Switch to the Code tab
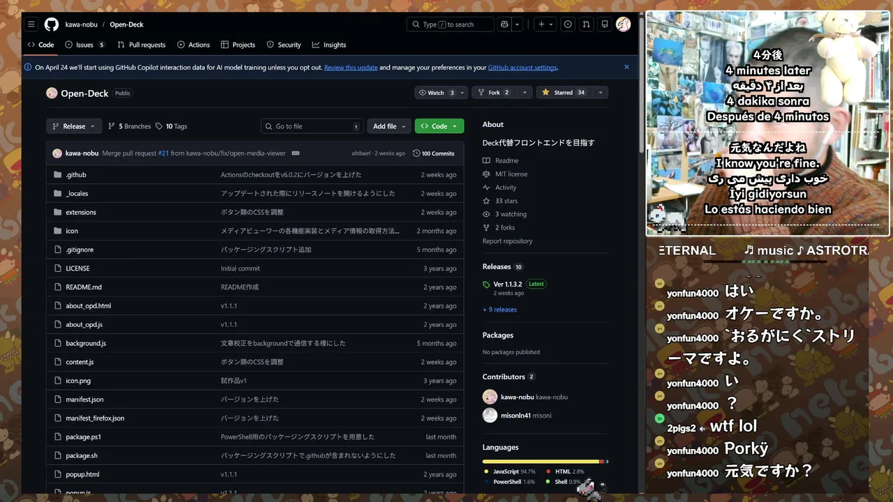The width and height of the screenshot is (893, 502). (x=40, y=45)
